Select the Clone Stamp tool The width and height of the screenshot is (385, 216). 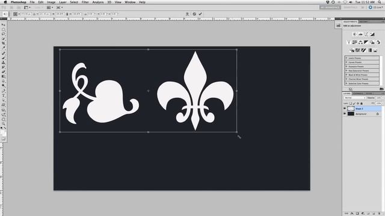(x=4, y=62)
